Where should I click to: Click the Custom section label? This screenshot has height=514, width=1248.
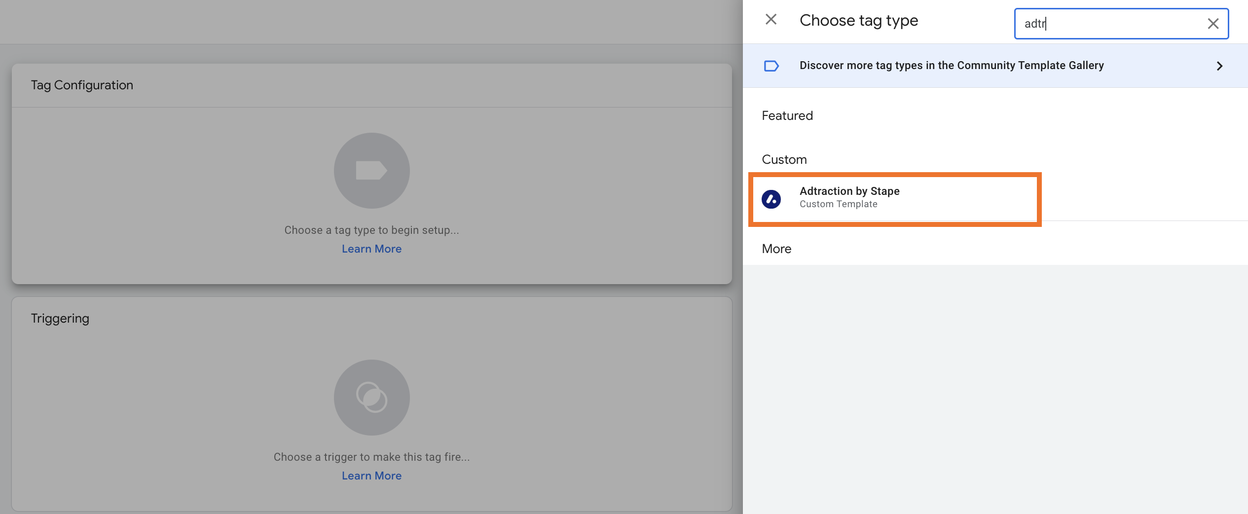point(784,159)
